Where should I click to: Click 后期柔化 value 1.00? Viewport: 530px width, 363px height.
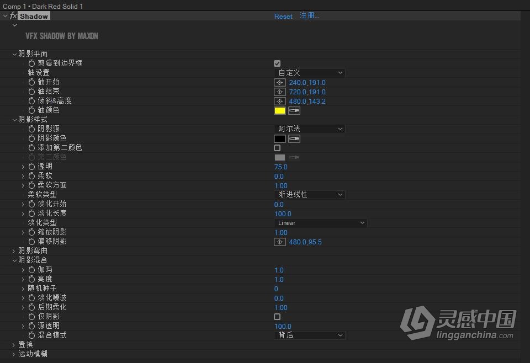pos(280,308)
